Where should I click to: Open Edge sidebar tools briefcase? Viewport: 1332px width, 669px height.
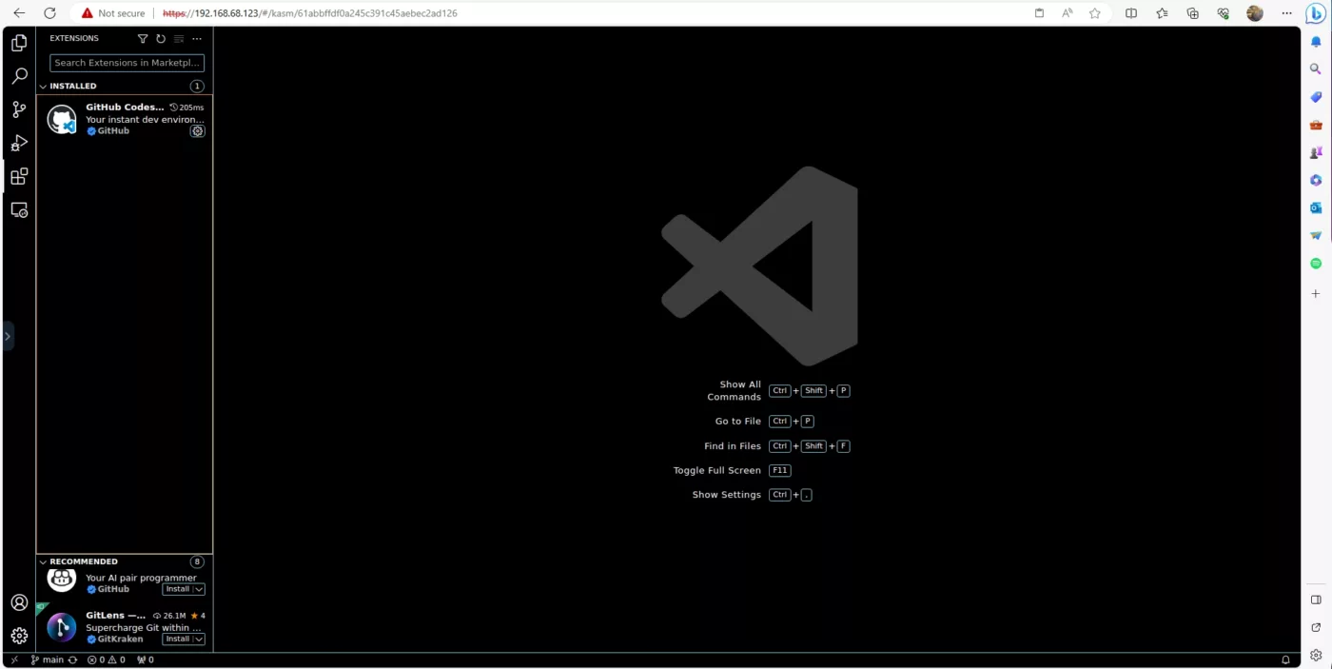tap(1316, 125)
